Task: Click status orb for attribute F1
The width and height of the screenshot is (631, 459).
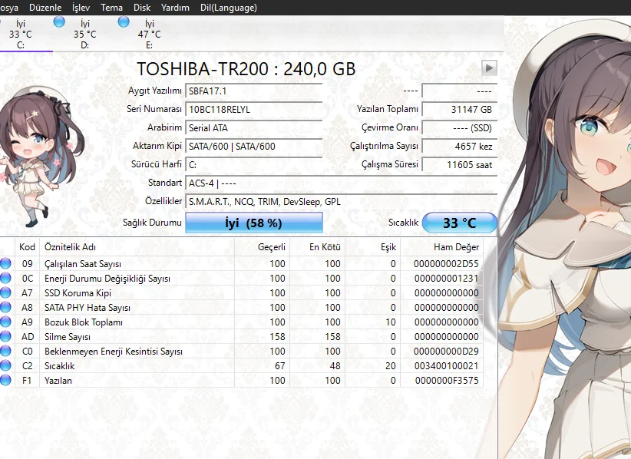Action: click(x=5, y=380)
